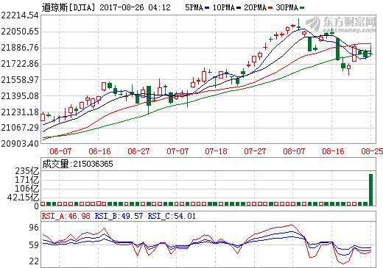Click the price axis label 21722.86
This screenshot has width=383, height=268.
tap(20, 64)
